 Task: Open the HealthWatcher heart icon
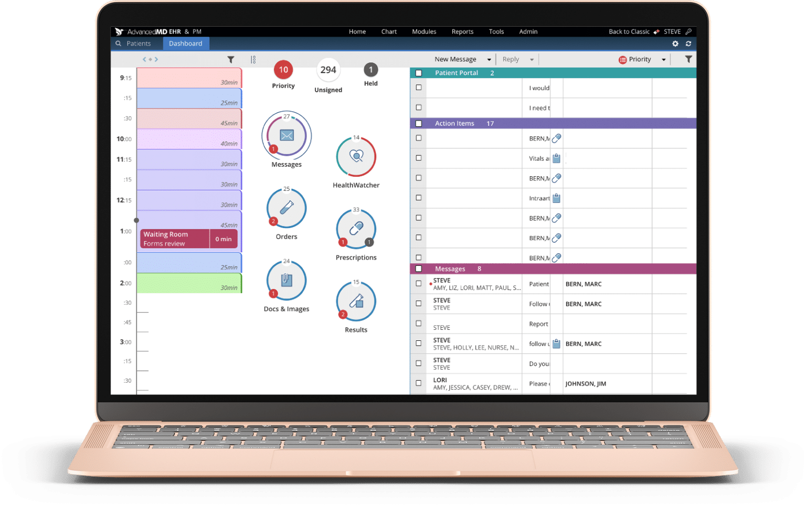point(356,156)
